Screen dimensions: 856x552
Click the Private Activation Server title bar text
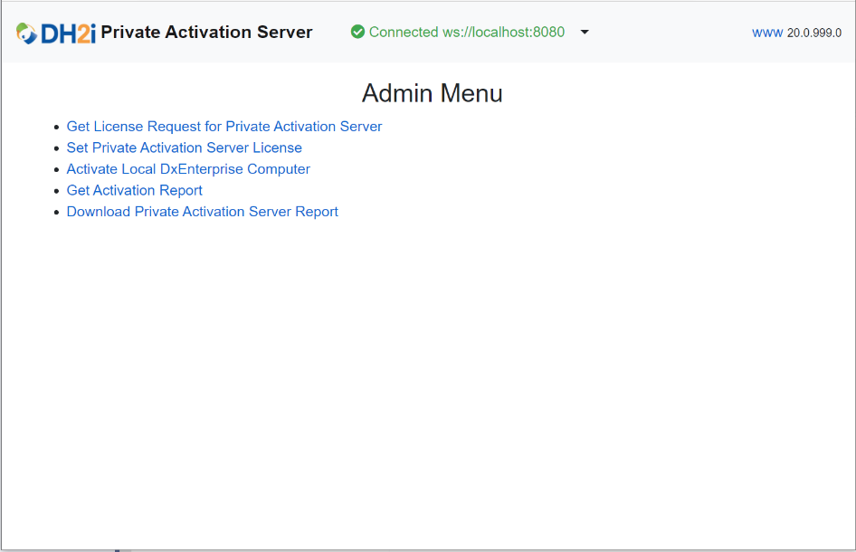click(206, 31)
